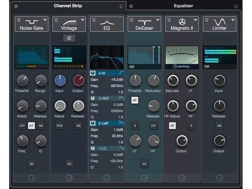Change the 3 HMF band filter type icon
Screen dimensions: 252x189
click(x=121, y=98)
